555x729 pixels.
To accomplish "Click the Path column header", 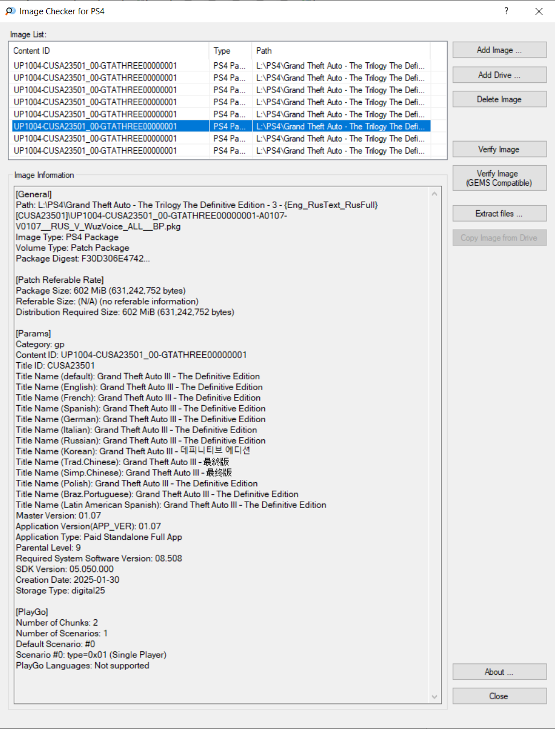I will [341, 51].
